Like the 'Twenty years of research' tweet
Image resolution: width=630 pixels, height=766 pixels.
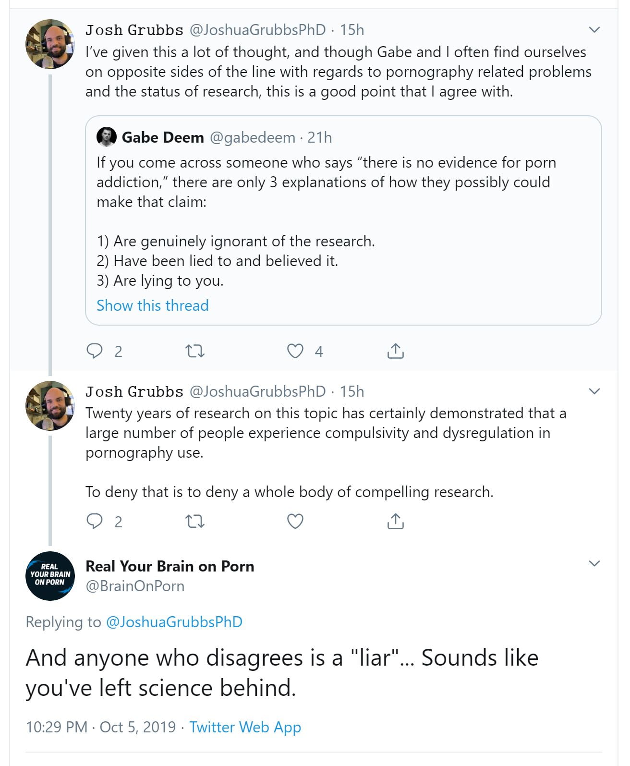tap(295, 521)
